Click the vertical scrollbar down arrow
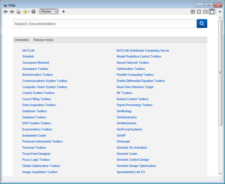The width and height of the screenshot is (225, 184). pyautogui.click(x=221, y=174)
